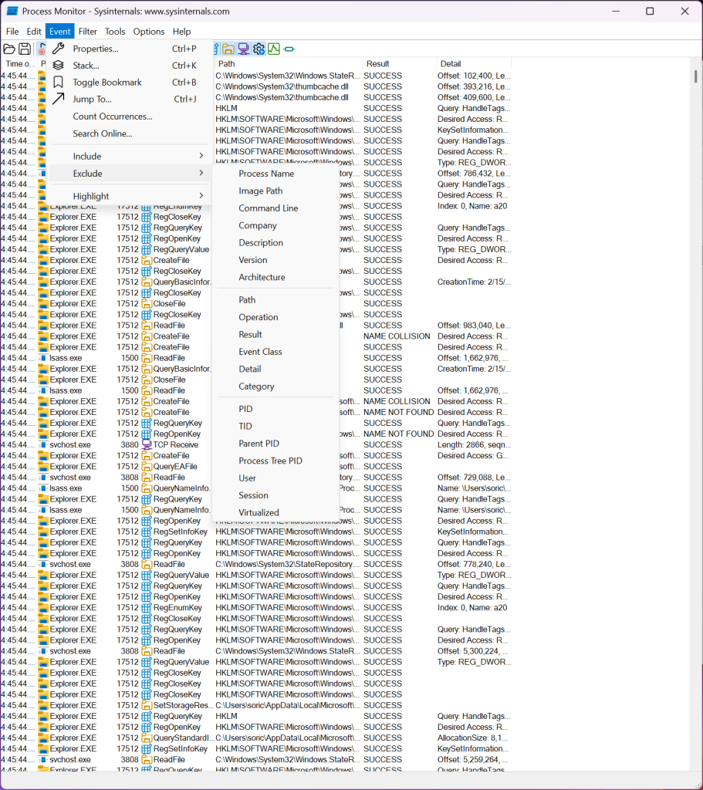The image size is (703, 790).
Task: Click the Result column header
Action: click(400, 64)
